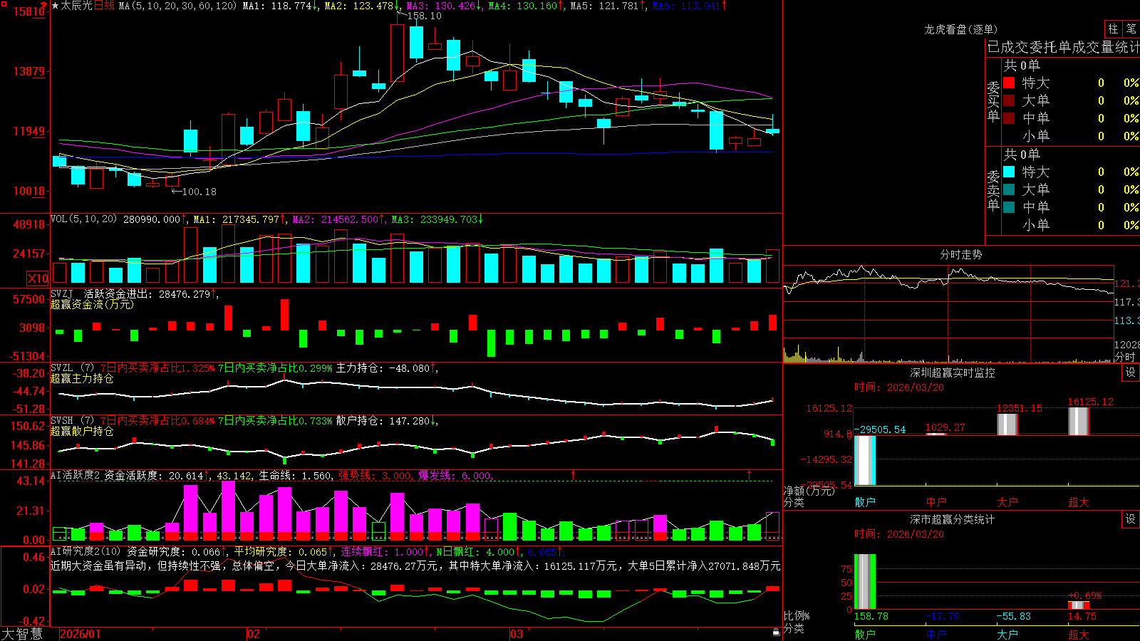
Task: Click the SVZL indicator name
Action: (x=62, y=368)
